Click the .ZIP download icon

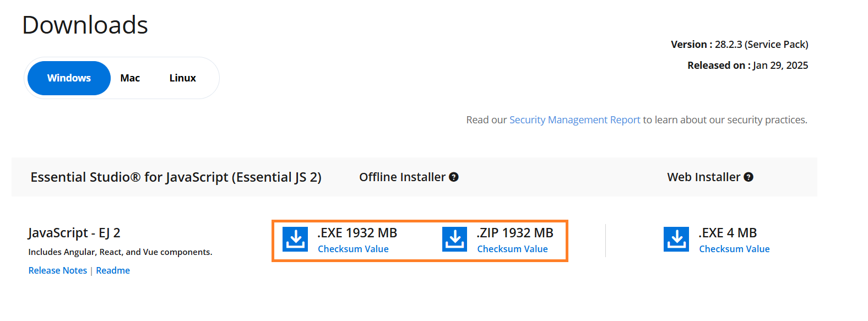coord(455,240)
